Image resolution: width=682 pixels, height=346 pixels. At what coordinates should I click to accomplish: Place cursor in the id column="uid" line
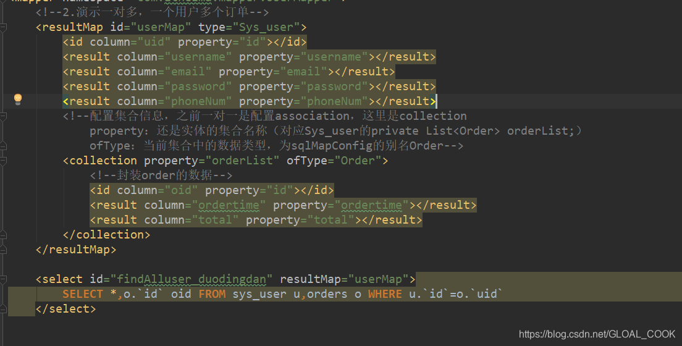point(185,42)
